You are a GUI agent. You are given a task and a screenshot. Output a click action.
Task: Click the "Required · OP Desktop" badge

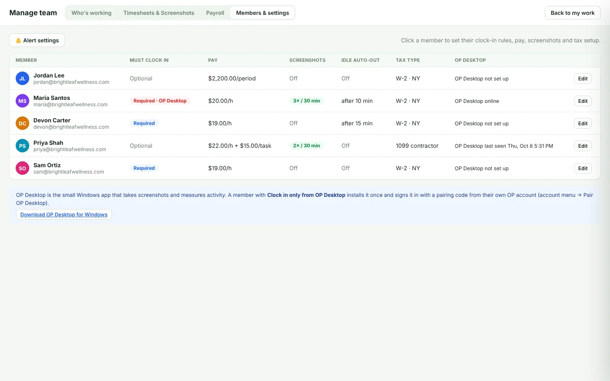coord(160,101)
